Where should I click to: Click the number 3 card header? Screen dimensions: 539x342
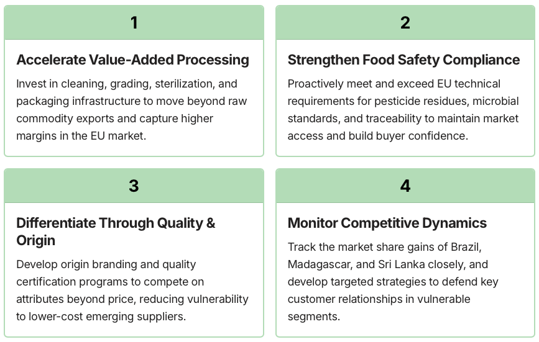[134, 186]
